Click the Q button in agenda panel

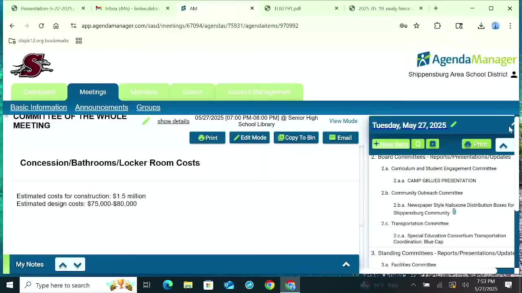(x=418, y=144)
